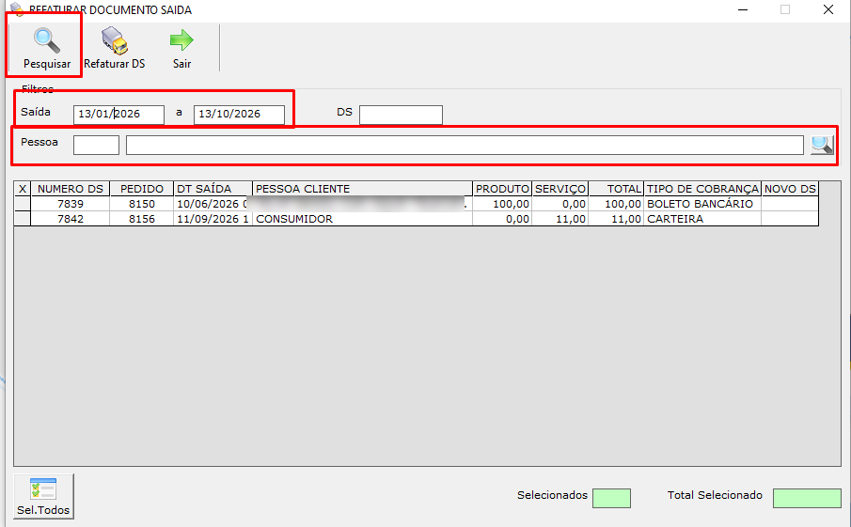This screenshot has height=527, width=851.
Task: Click the TIPO DE COBRANÇA column header
Action: (x=702, y=189)
